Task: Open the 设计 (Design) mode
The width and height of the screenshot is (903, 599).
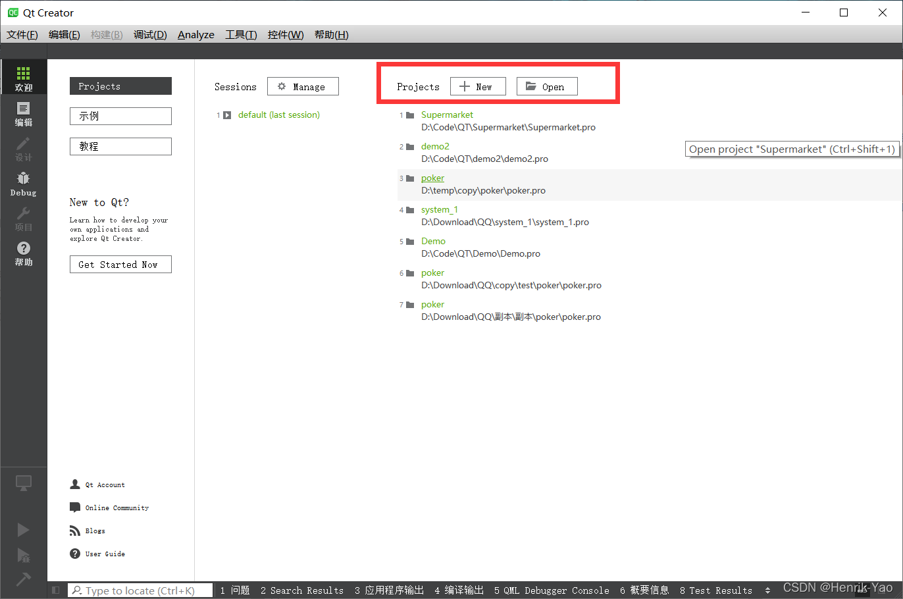Action: 23,149
